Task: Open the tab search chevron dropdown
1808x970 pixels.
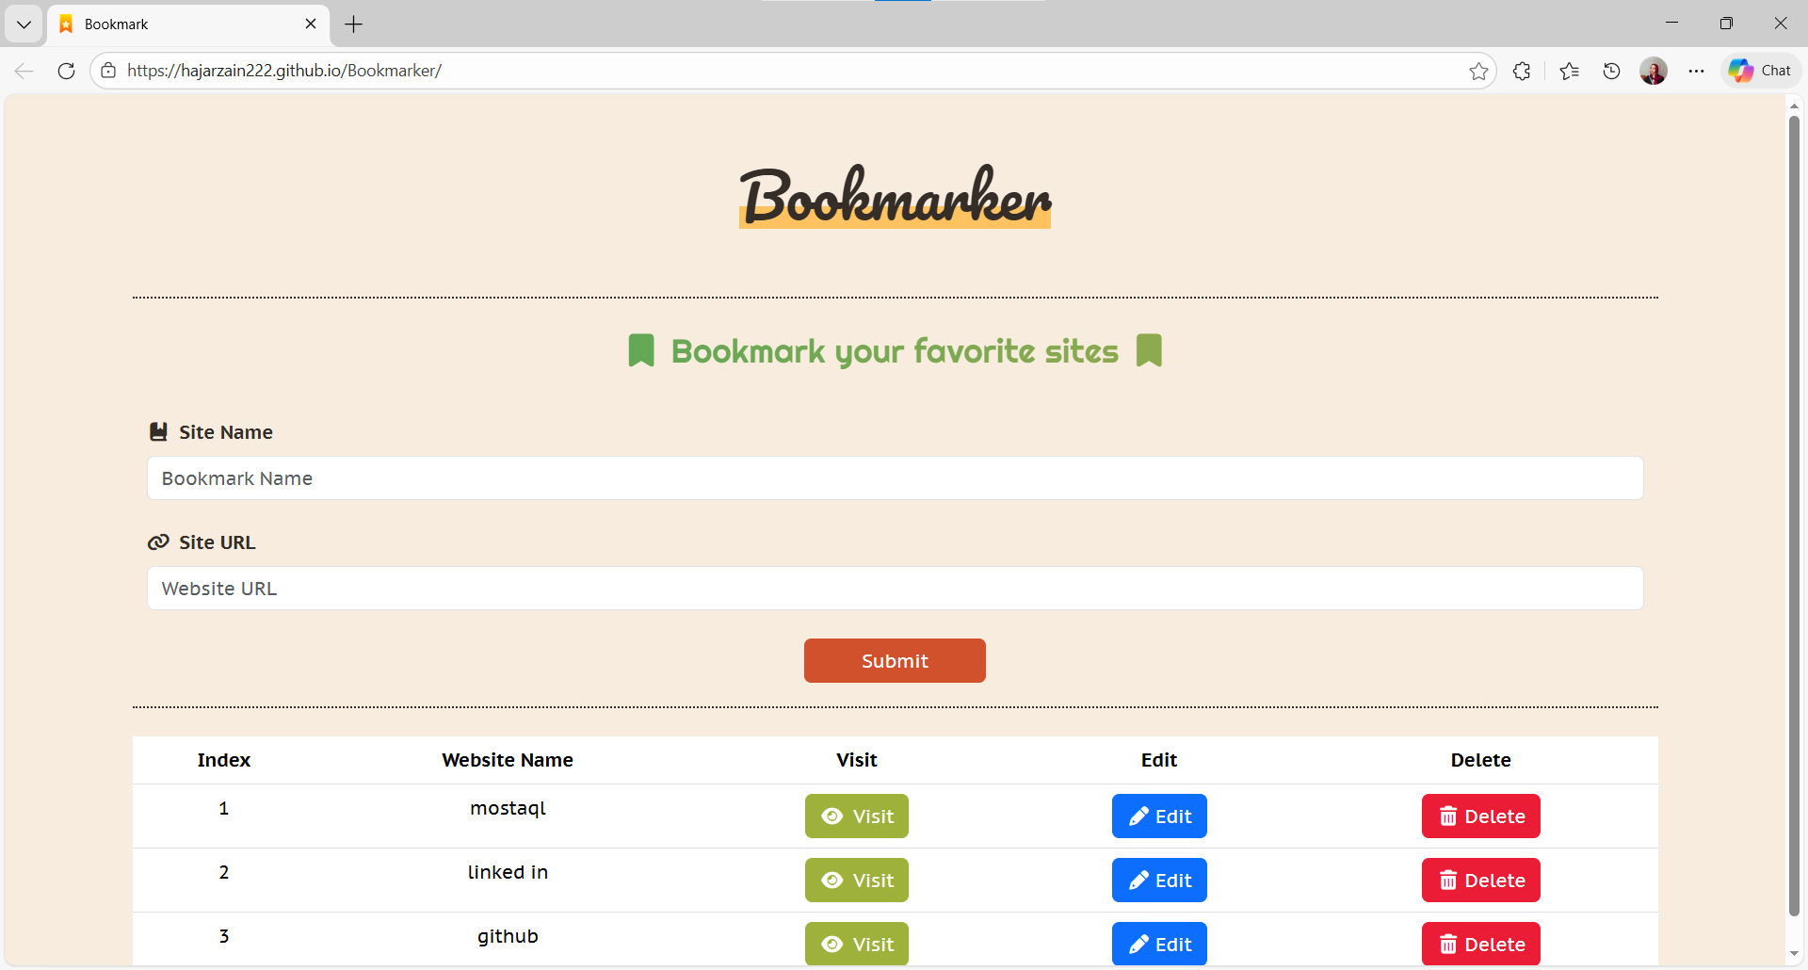Action: [x=24, y=24]
